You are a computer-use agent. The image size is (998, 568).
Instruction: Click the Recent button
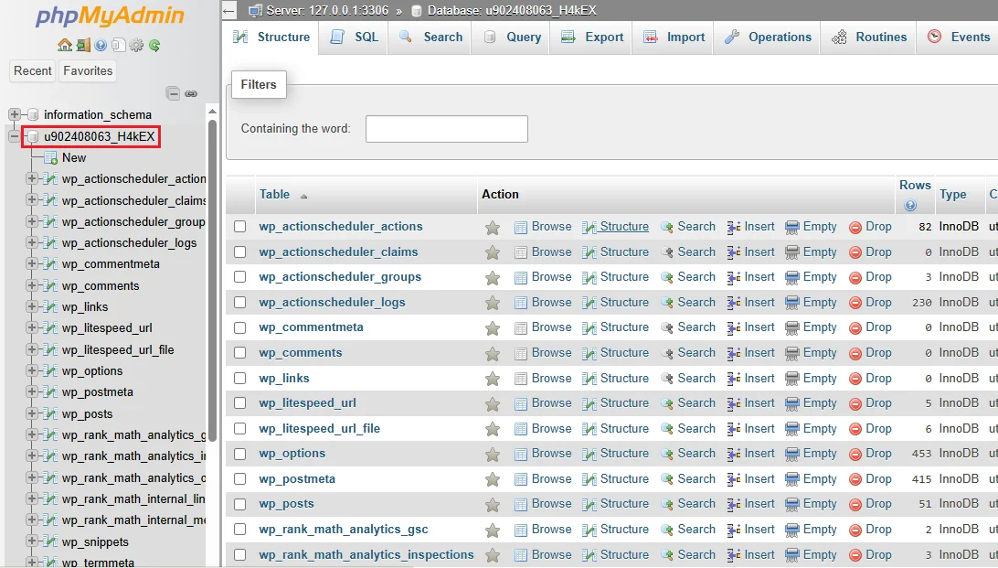(x=33, y=70)
